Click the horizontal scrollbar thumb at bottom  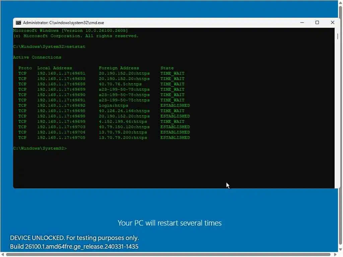168,254
